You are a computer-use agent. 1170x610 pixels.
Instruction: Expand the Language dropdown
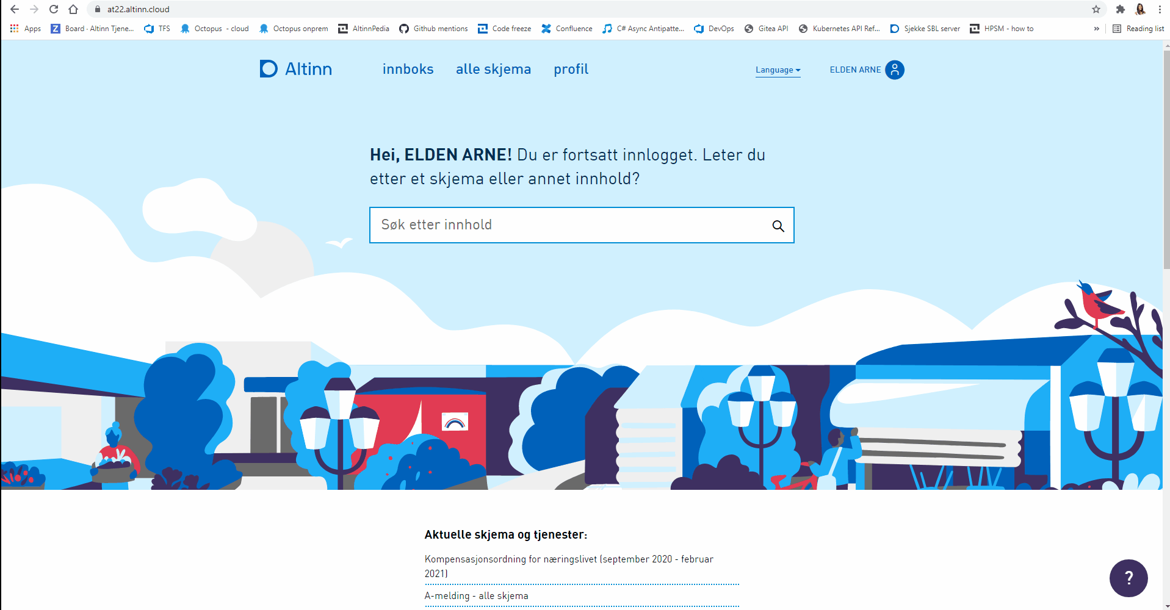778,70
